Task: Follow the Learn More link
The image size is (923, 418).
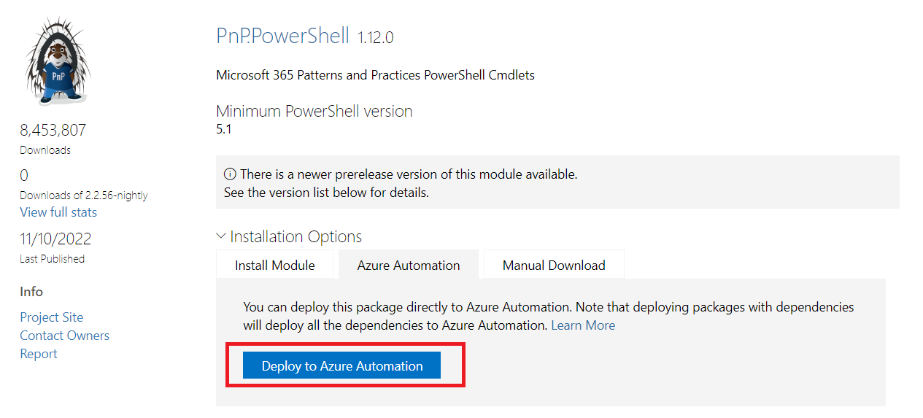Action: tap(583, 325)
